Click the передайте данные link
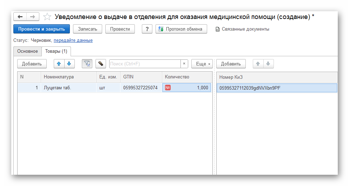Viewport: 349px width, 186px height. (73, 40)
